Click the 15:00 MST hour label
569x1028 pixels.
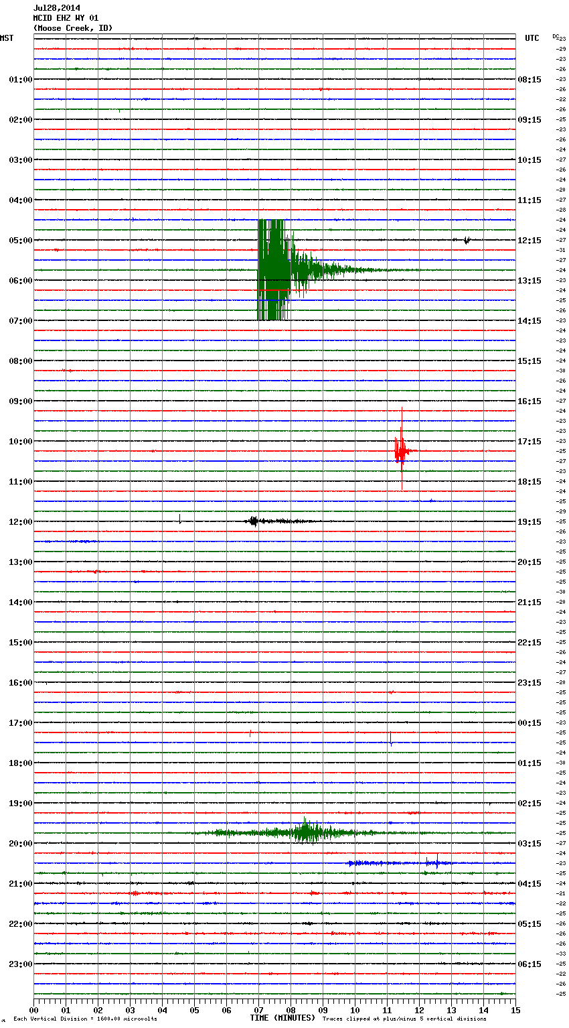[x=21, y=643]
